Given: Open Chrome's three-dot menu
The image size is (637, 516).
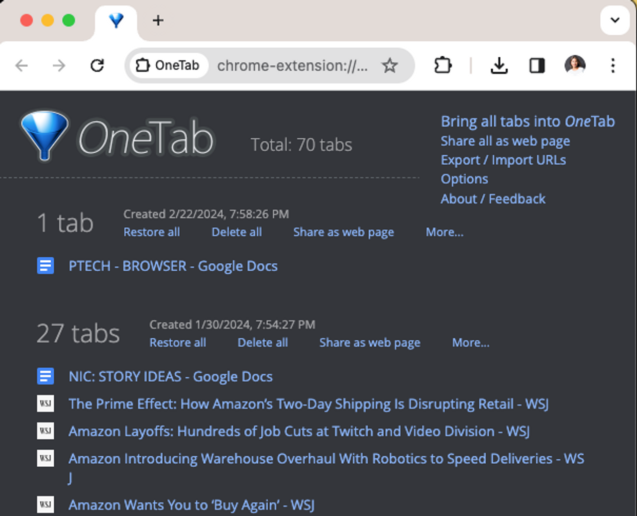Looking at the screenshot, I should coord(613,65).
